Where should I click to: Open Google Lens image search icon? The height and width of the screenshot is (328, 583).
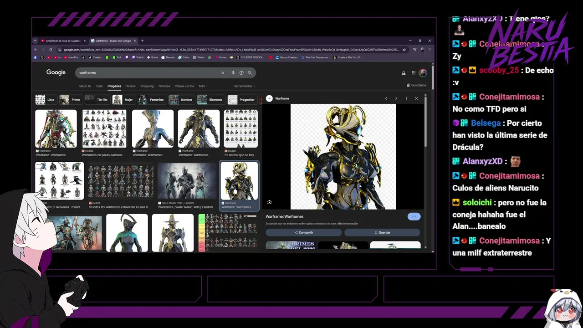241,73
